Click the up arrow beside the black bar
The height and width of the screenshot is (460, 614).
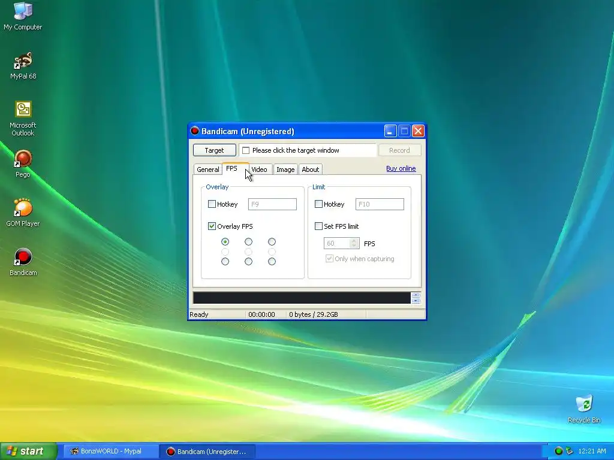[416, 295]
